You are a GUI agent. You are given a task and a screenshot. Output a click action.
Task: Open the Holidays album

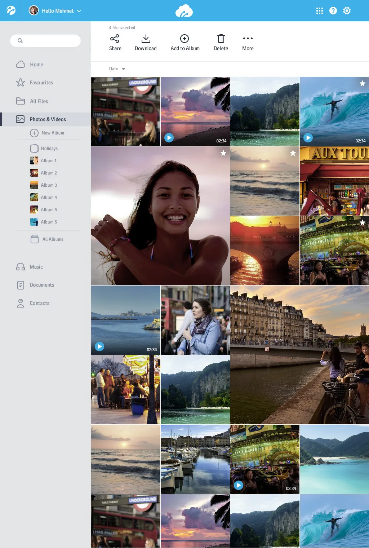point(49,149)
